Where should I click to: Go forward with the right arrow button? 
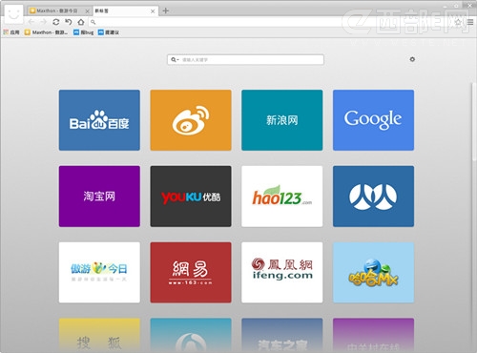pos(43,22)
